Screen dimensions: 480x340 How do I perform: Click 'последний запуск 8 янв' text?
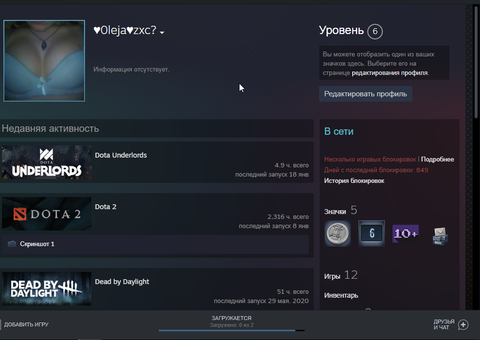click(x=274, y=226)
